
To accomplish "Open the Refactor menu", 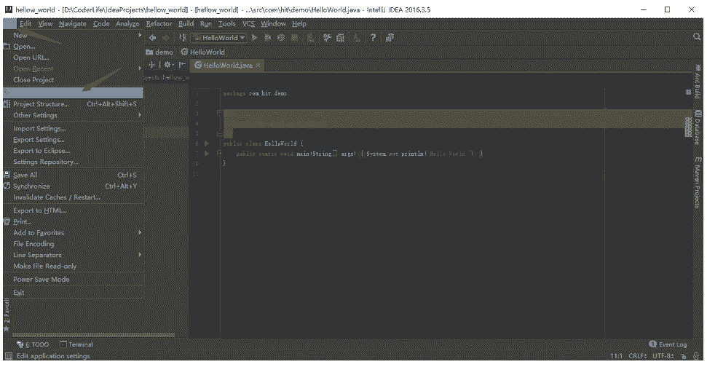I will (159, 24).
